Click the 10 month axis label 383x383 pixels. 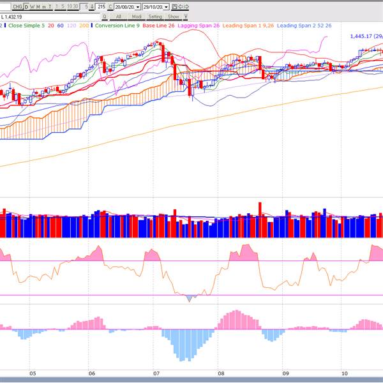(x=345, y=373)
